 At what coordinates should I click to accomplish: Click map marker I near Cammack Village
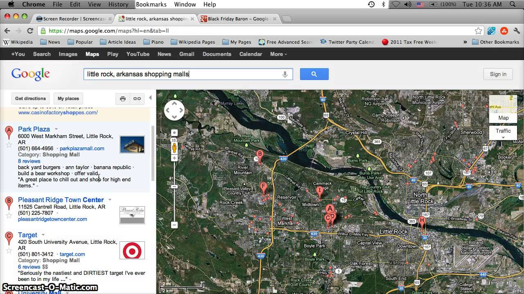click(x=320, y=192)
